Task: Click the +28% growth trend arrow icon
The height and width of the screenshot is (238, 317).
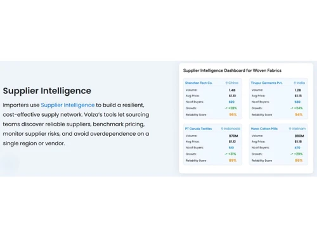Action: 226,108
